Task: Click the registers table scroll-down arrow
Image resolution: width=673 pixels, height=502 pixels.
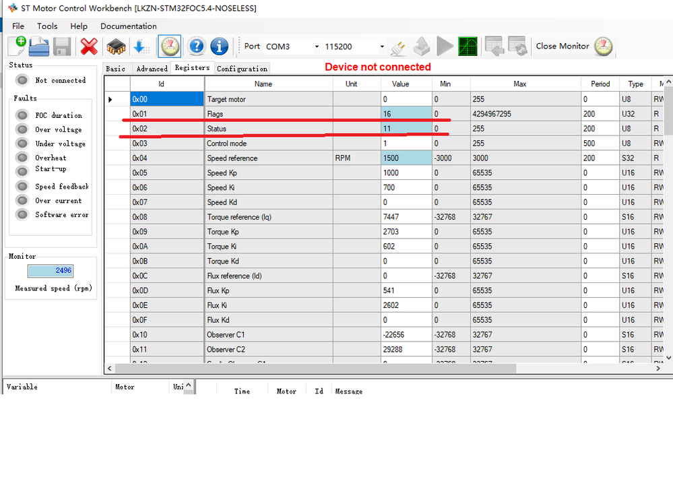Action: click(x=668, y=357)
